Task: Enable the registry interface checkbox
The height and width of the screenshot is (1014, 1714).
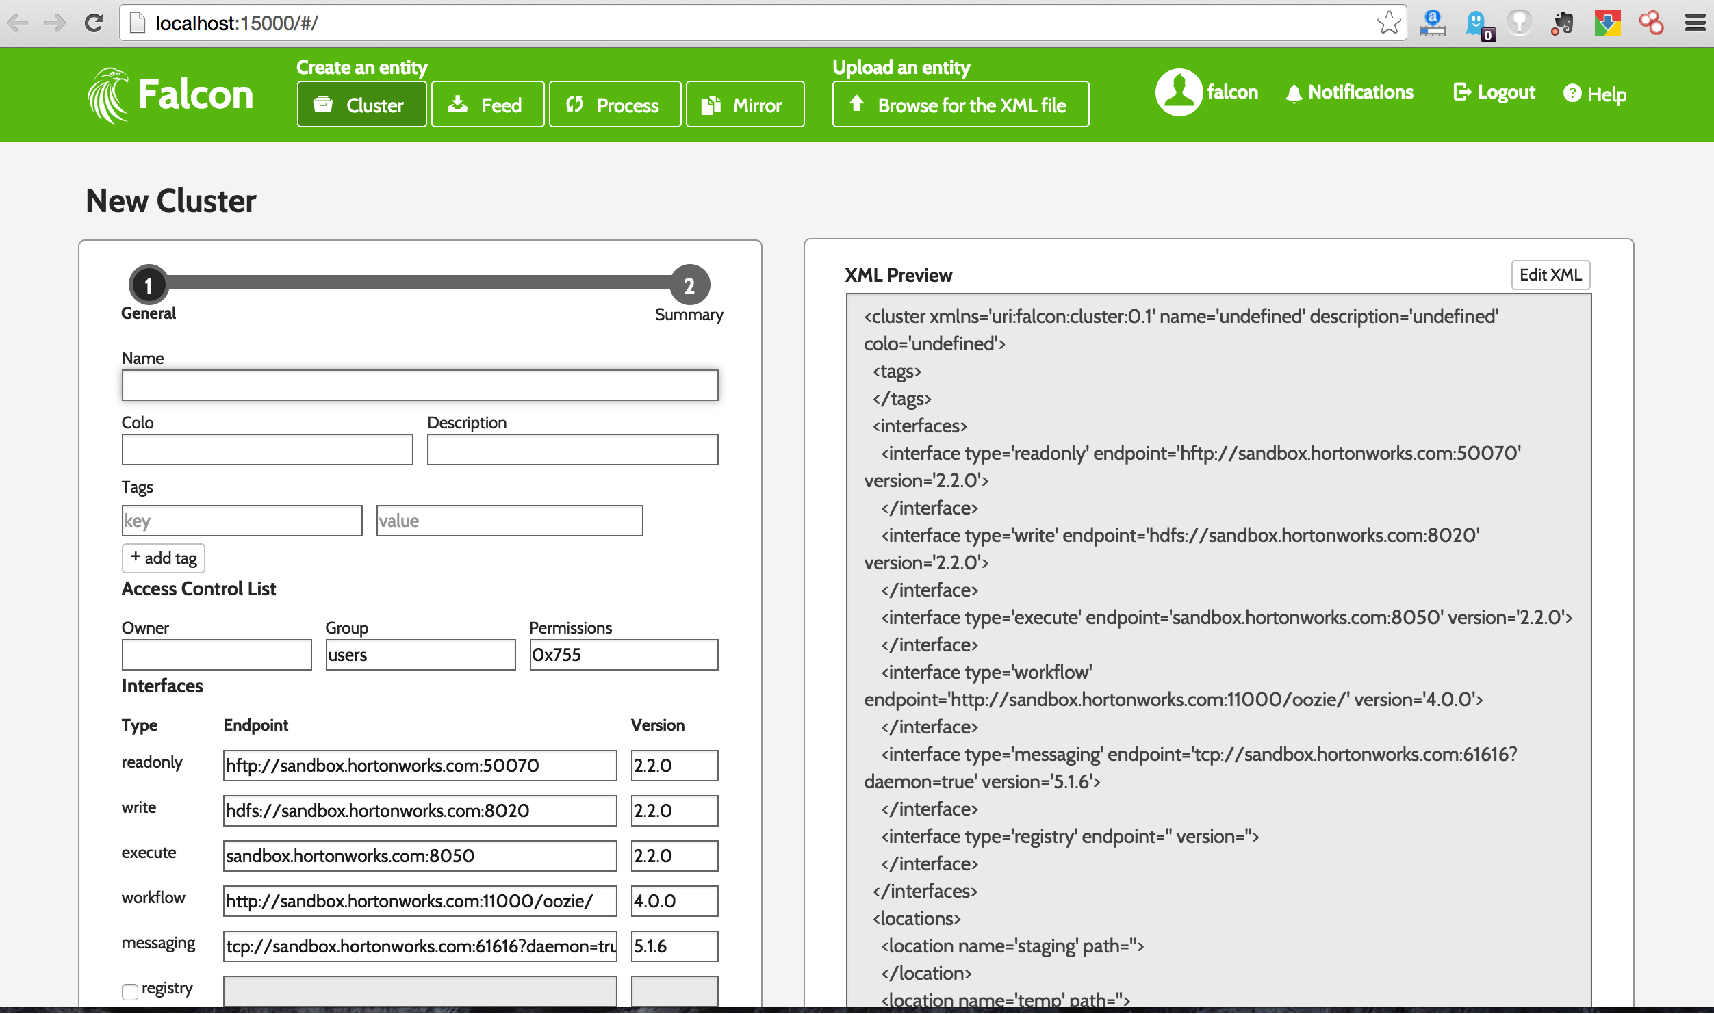Action: tap(129, 991)
